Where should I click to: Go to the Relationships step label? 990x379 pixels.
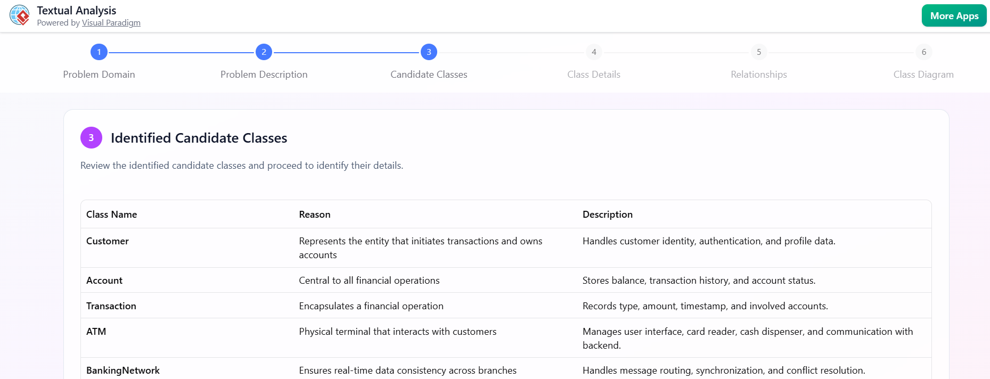(759, 75)
